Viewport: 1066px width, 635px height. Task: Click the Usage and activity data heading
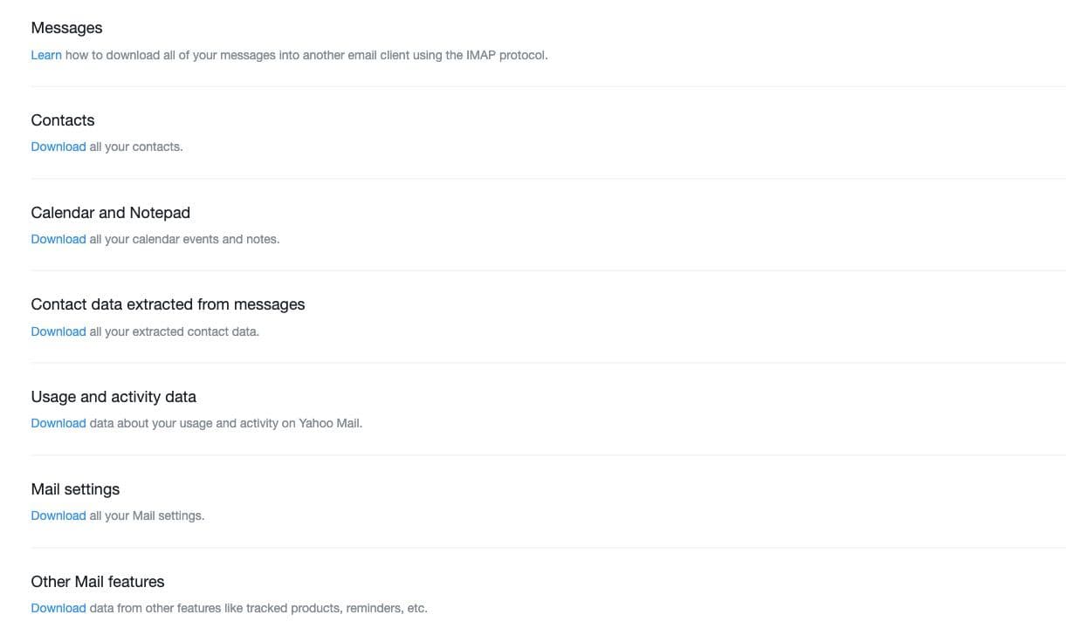(113, 397)
